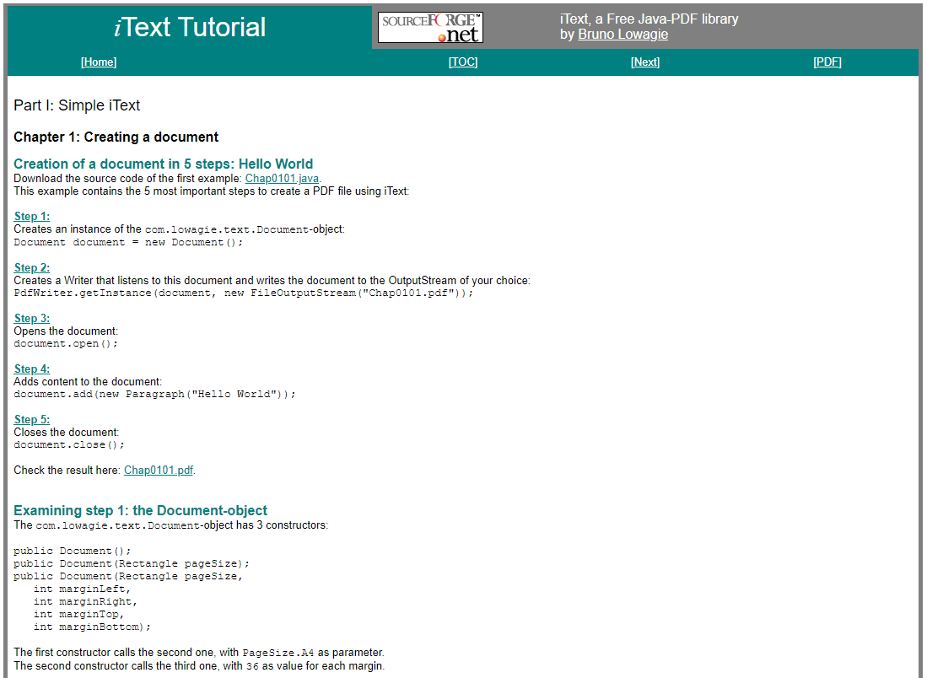Click the SourceForge.net logo

[x=430, y=27]
